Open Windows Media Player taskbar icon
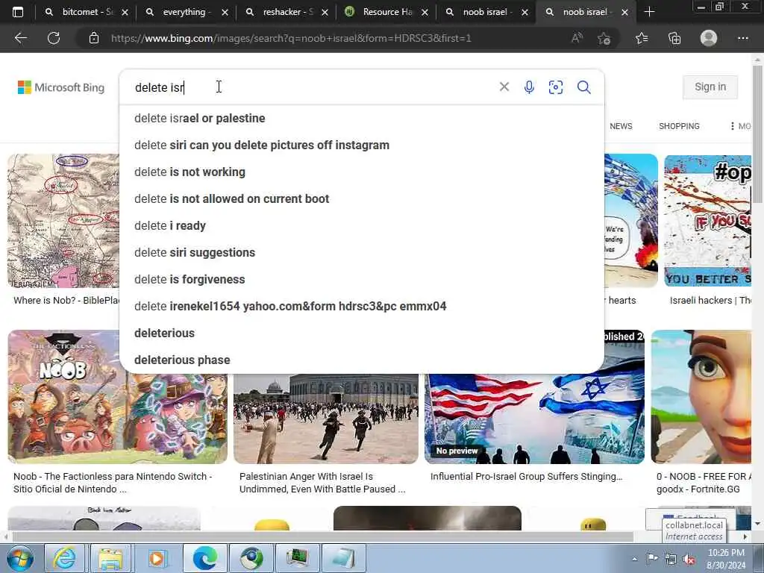This screenshot has width=764, height=573. pyautogui.click(x=157, y=558)
